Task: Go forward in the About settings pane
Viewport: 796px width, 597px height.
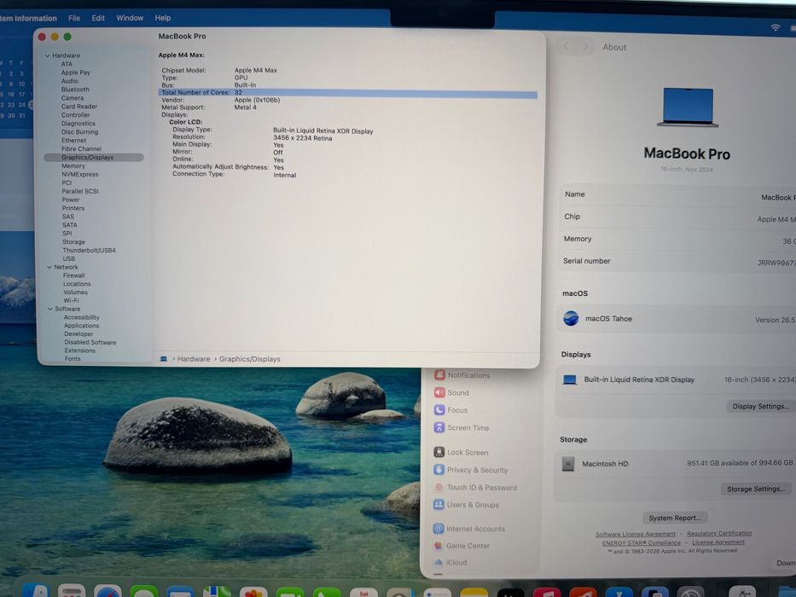Action: [x=584, y=47]
